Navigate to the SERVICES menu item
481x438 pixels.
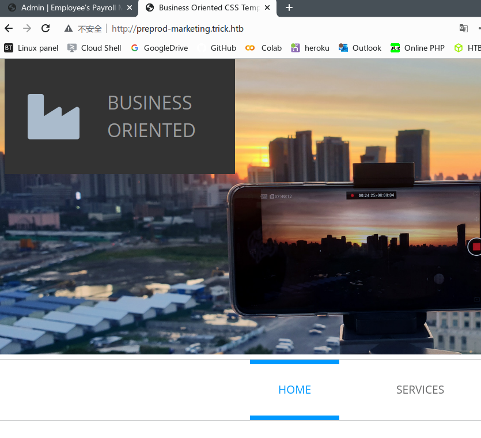click(420, 390)
